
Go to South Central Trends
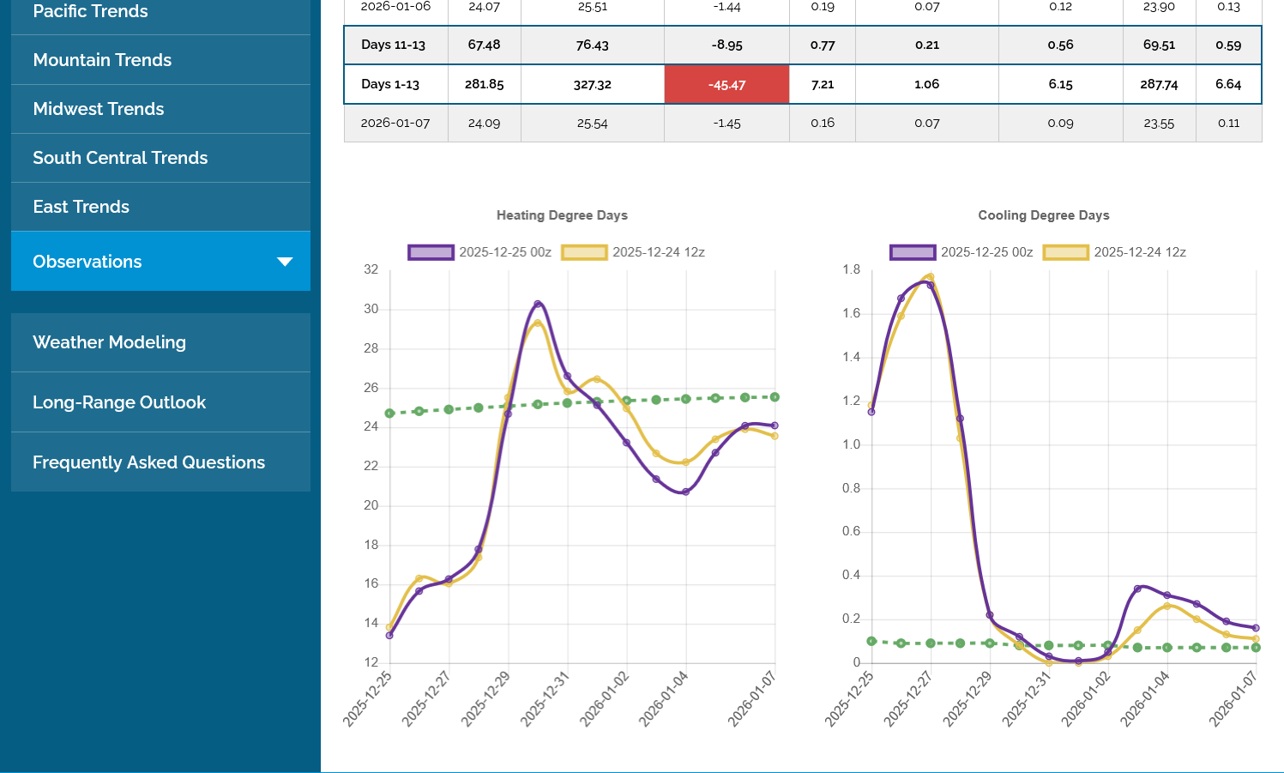click(x=120, y=158)
